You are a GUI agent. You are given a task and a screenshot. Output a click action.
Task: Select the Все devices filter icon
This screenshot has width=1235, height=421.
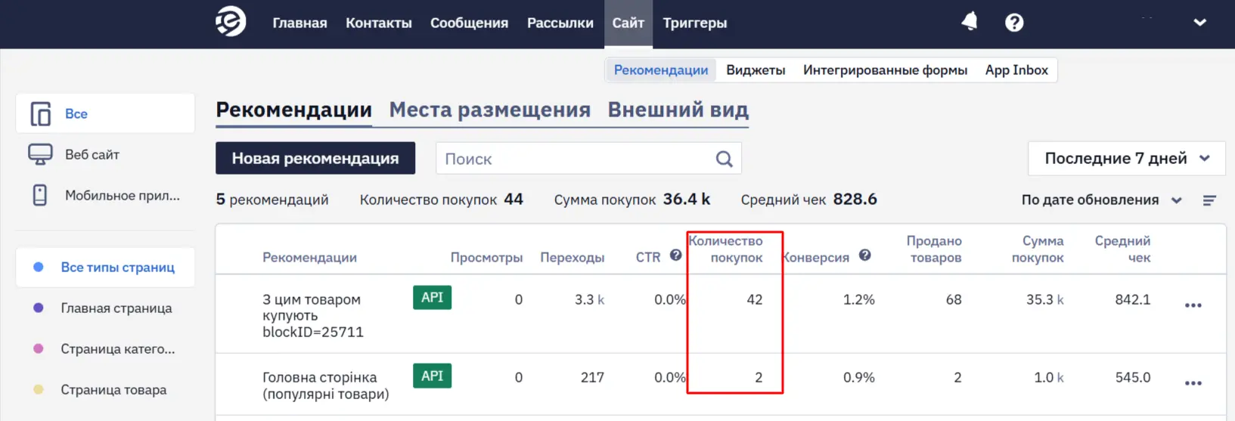click(40, 114)
